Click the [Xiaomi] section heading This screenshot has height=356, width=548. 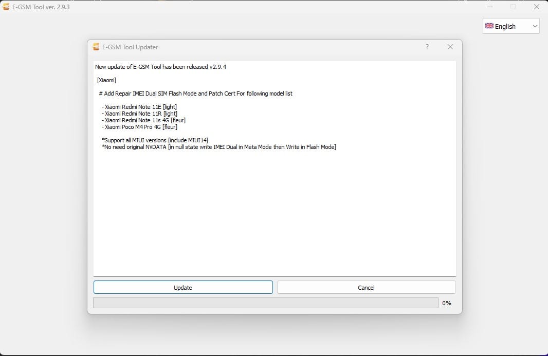tap(107, 80)
